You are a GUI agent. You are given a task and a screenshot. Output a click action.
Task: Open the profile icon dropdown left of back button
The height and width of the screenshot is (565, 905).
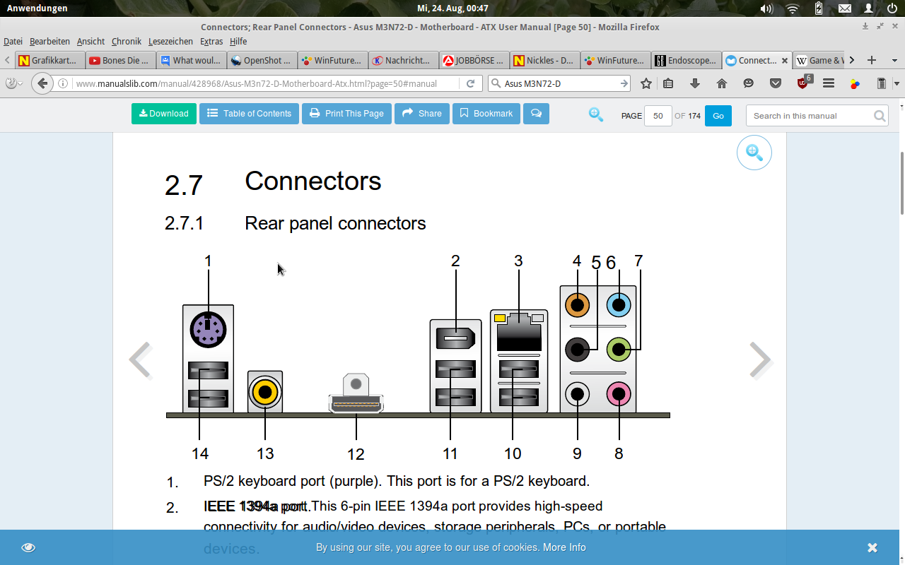[14, 83]
